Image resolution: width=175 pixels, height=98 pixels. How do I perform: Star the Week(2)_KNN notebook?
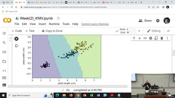58,18
